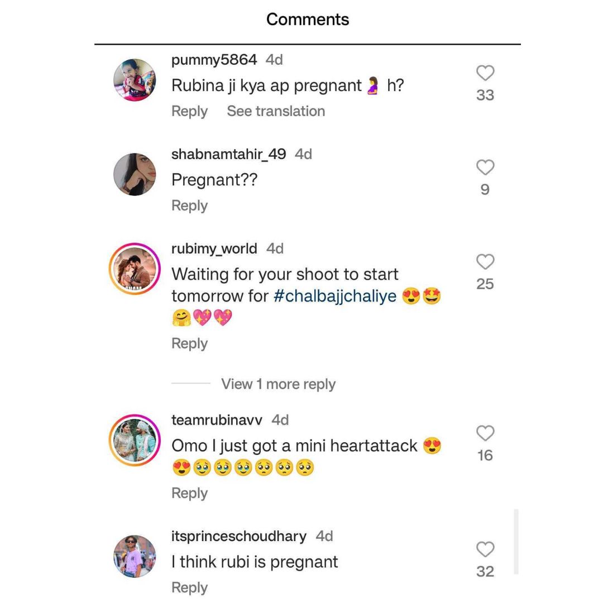Click See translation under pummy5864's comment
This screenshot has height=603, width=603.
(276, 111)
